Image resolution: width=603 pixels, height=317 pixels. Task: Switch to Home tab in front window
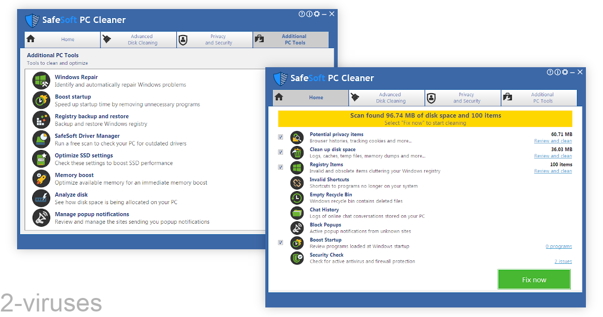[311, 98]
